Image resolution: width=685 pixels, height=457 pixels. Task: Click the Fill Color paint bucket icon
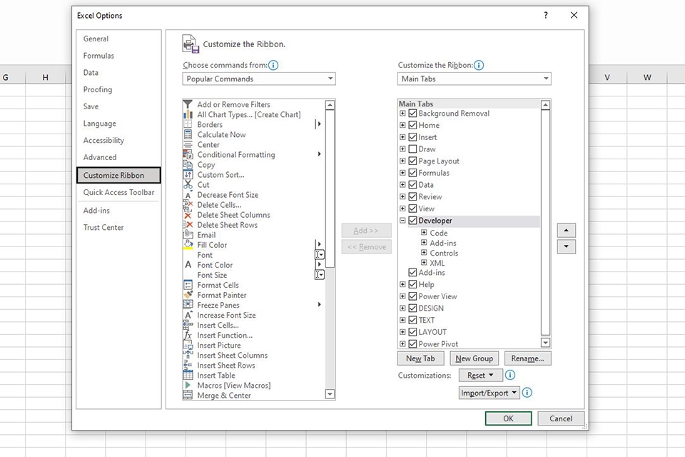[188, 245]
